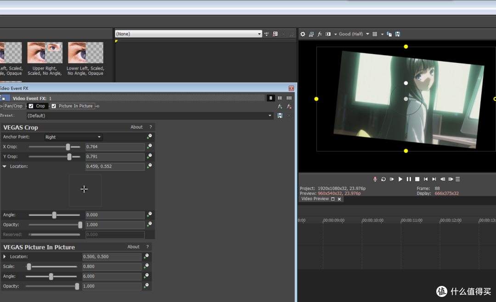Animate Picture In Picture Scale icon

click(x=146, y=266)
